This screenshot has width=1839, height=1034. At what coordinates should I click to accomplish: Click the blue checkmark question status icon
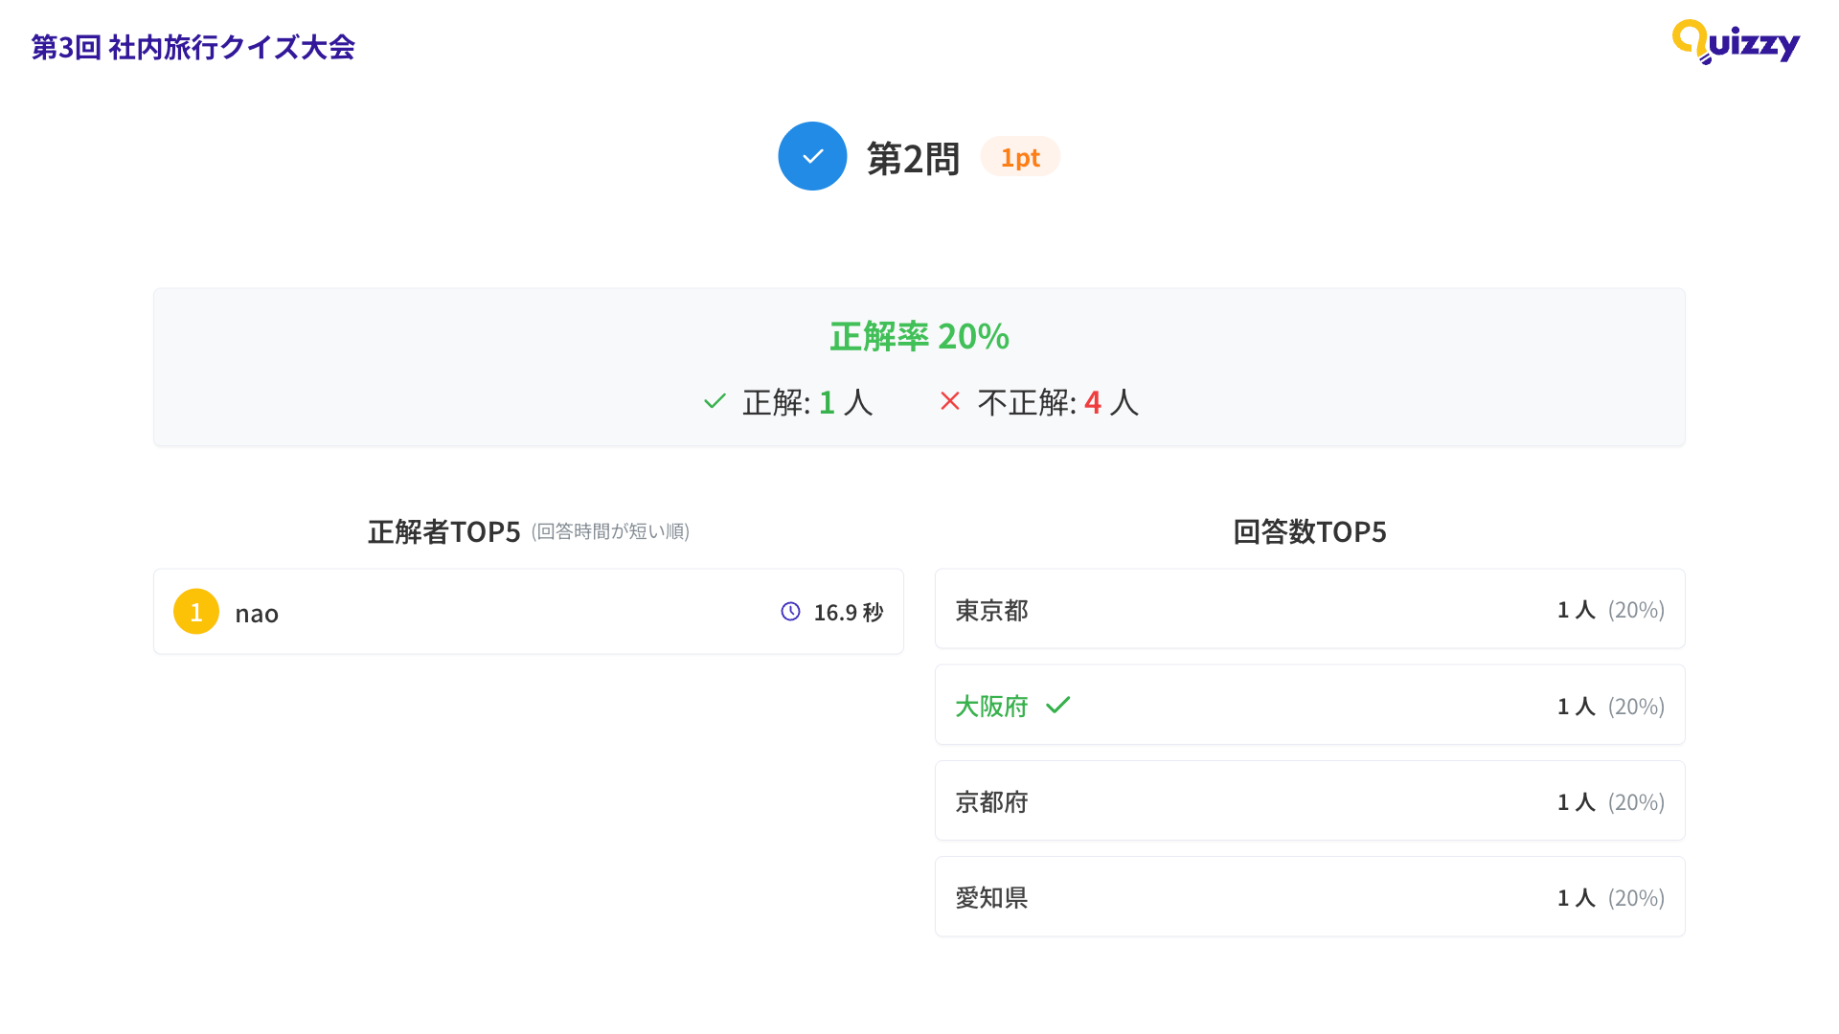[x=812, y=156]
